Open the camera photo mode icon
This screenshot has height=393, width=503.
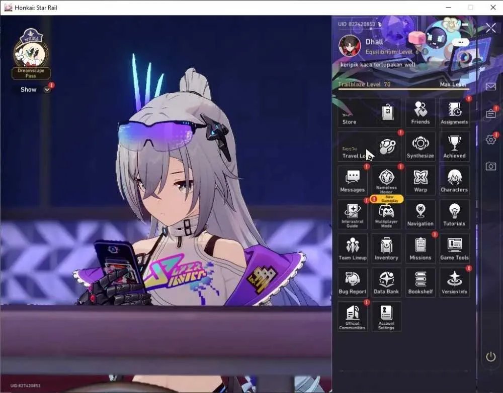490,166
